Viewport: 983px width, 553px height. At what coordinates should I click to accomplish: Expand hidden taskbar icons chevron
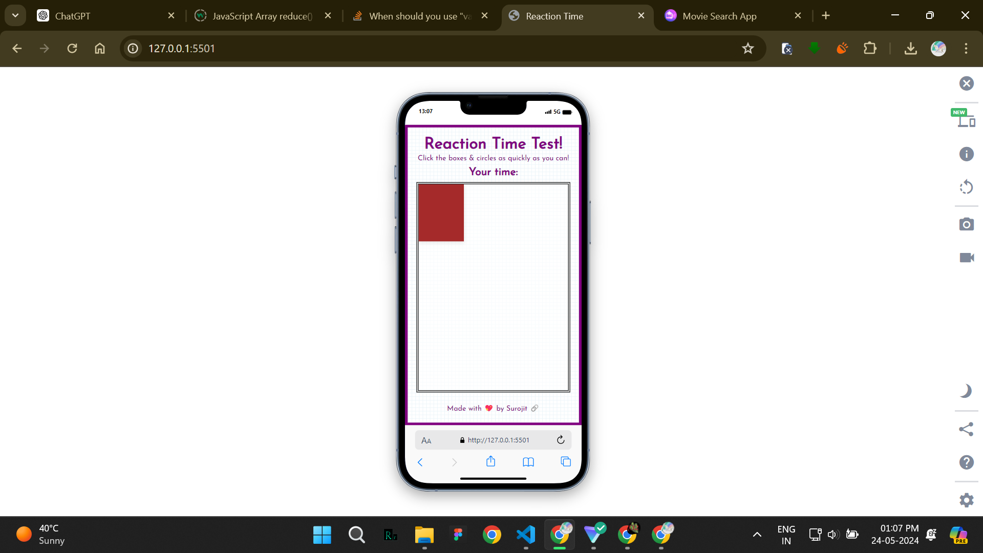pyautogui.click(x=757, y=535)
